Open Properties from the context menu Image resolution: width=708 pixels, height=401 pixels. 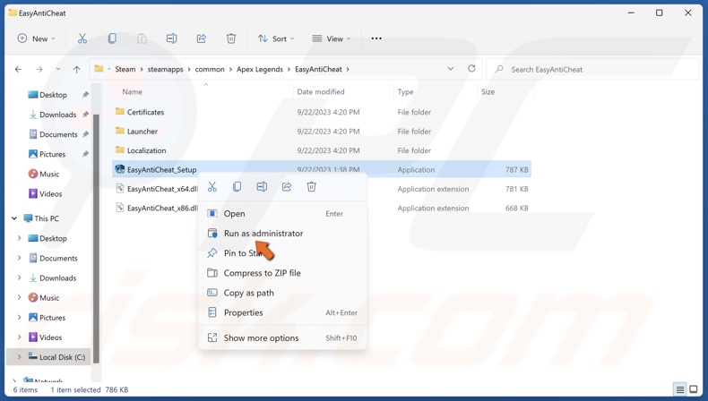click(x=282, y=312)
